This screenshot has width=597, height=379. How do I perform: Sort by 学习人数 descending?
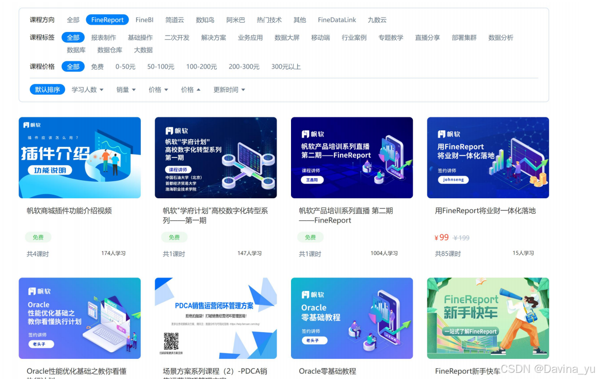(x=87, y=90)
